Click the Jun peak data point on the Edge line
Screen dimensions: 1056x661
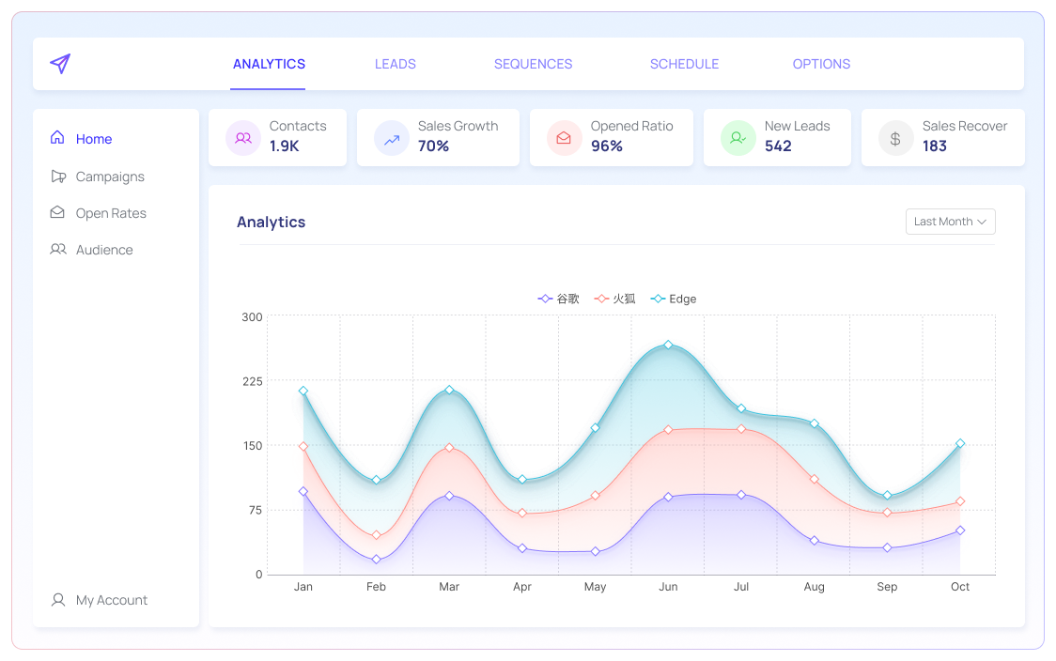[x=668, y=346]
